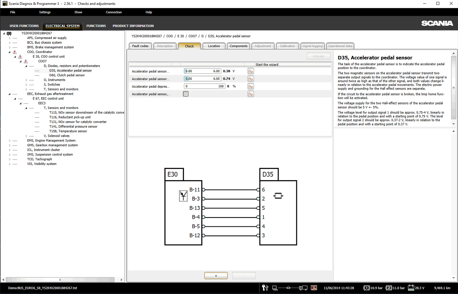Image resolution: width=458 pixels, height=294 pixels.
Task: Expand GMS, Gearbox management system node
Action: coord(10,145)
